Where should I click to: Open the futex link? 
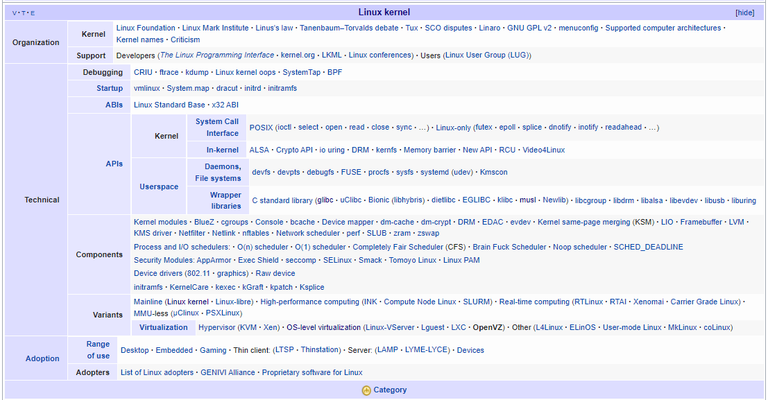click(x=484, y=127)
